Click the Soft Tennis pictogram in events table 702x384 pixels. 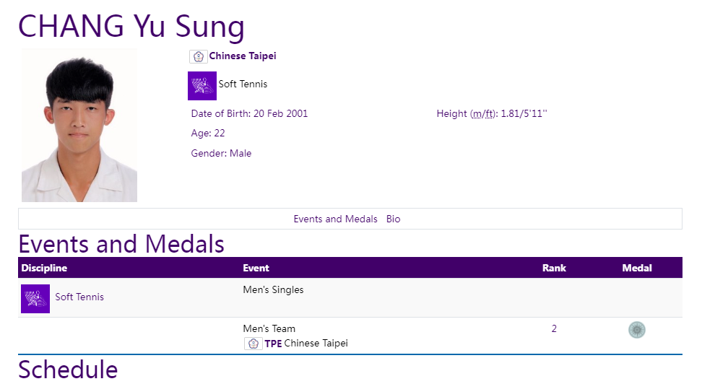tap(35, 299)
